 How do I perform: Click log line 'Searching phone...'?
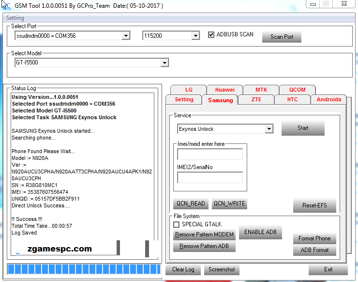(x=33, y=138)
